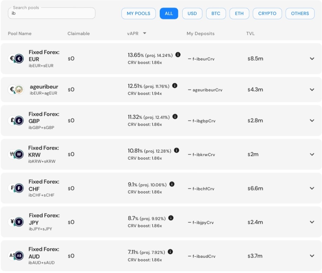Click the info icon for Fixed Forex: GBP vAPR
Screen dimensions: 322x273
(175, 116)
